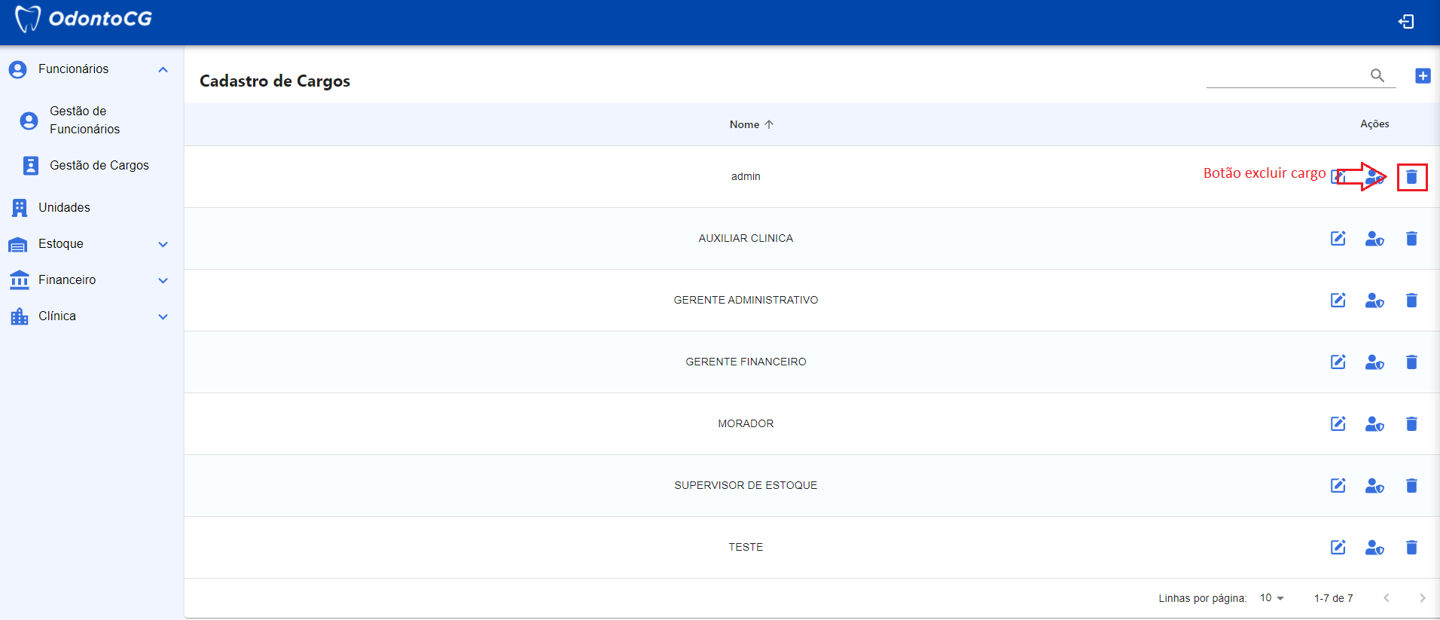The width and height of the screenshot is (1440, 620).
Task: Click the logout icon in header
Action: tap(1405, 22)
